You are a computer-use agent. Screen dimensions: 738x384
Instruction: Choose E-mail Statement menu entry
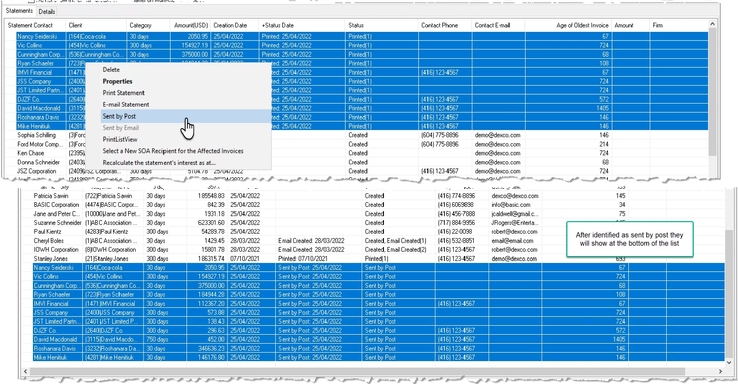pyautogui.click(x=126, y=105)
